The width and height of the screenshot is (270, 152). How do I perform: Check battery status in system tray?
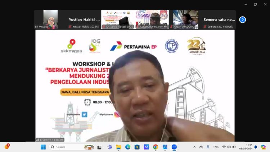(x=234, y=147)
